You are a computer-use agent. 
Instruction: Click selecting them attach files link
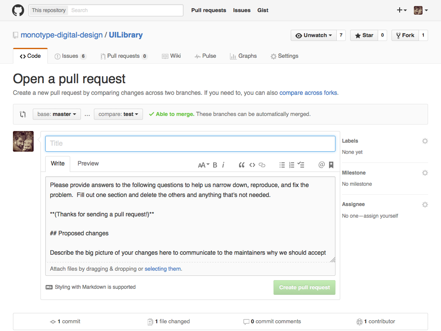(162, 269)
